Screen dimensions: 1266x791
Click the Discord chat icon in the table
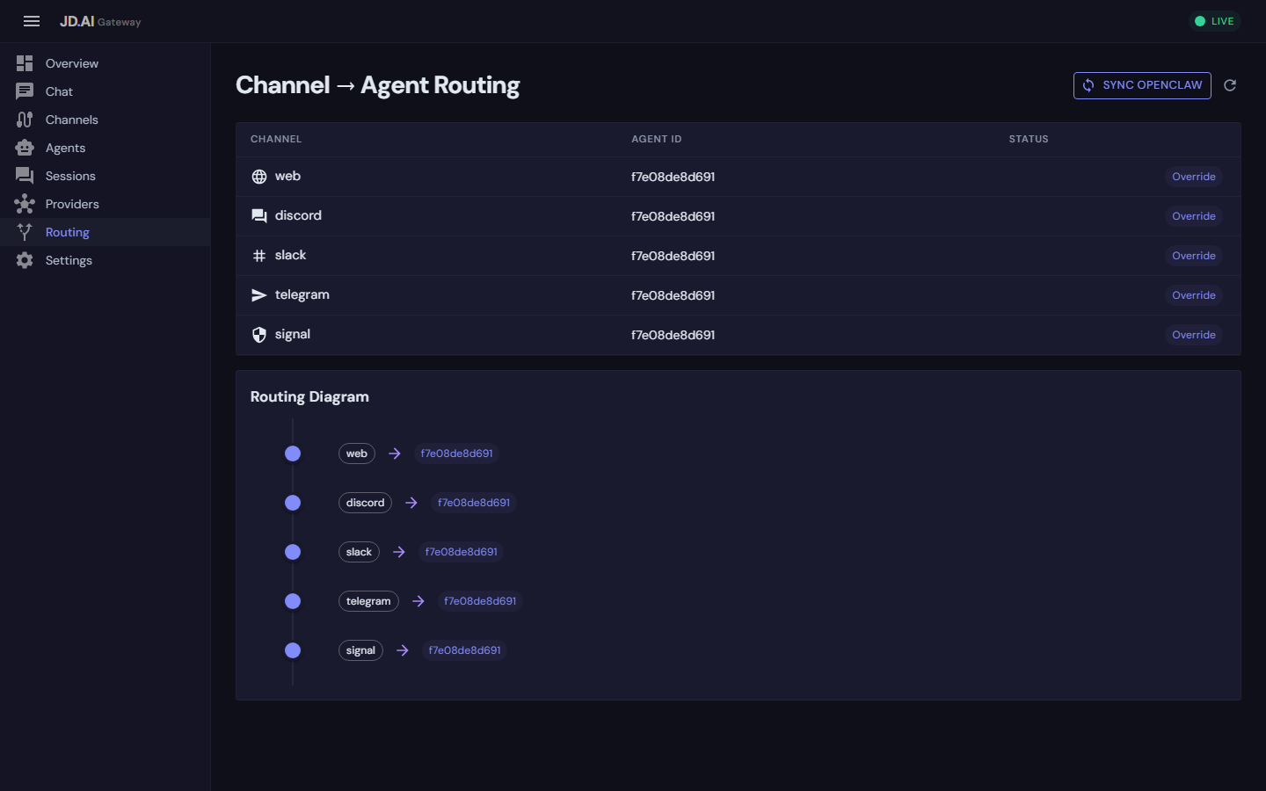tap(259, 215)
